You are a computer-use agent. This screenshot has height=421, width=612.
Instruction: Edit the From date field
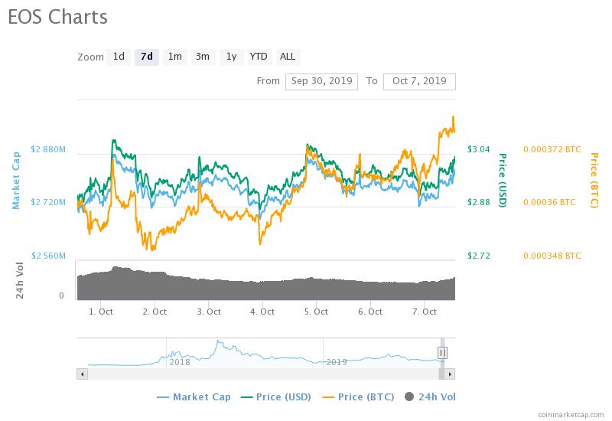pyautogui.click(x=321, y=82)
